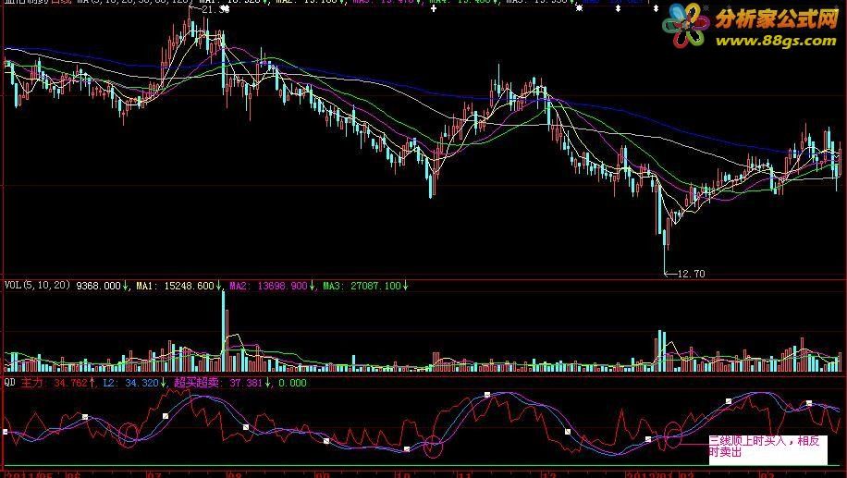The width and height of the screenshot is (847, 478).
Task: Click the white plus marker above the chart
Action: pos(434,8)
